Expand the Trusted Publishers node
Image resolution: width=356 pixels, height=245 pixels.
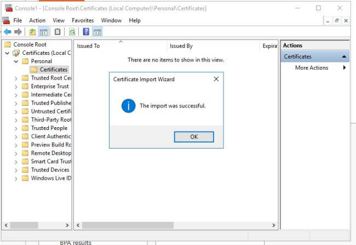point(16,104)
